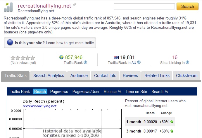
Task: Open the Audience tab
Action: [79, 76]
